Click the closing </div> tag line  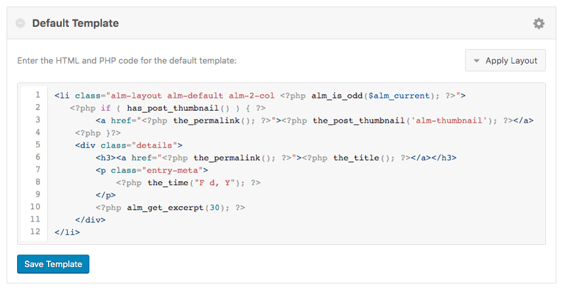point(90,220)
